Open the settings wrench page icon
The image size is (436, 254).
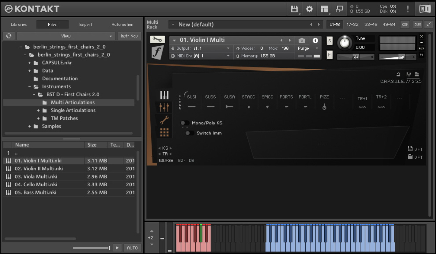tap(164, 120)
